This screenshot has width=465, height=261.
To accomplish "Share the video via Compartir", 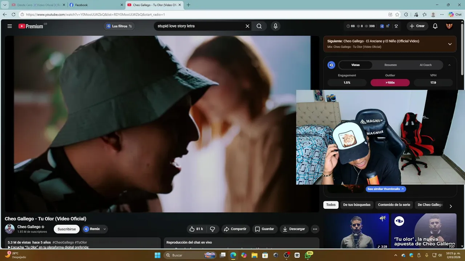I will tap(235, 229).
